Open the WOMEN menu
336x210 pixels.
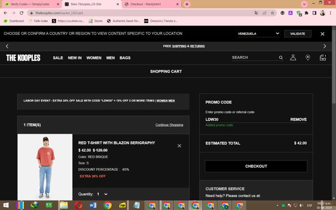(x=94, y=58)
